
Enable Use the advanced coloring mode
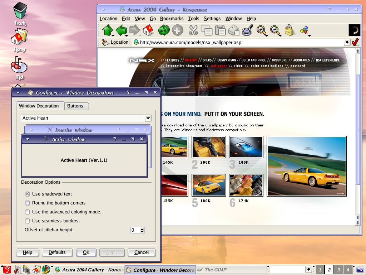pos(27,212)
